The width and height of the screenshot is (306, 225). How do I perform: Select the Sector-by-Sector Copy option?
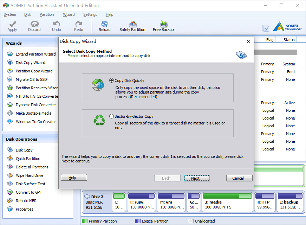pyautogui.click(x=131, y=116)
